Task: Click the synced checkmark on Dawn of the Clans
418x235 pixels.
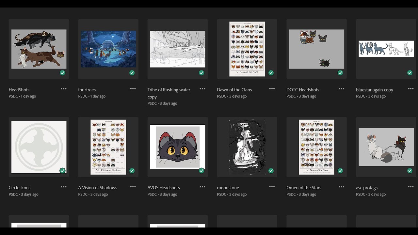Action: [271, 73]
